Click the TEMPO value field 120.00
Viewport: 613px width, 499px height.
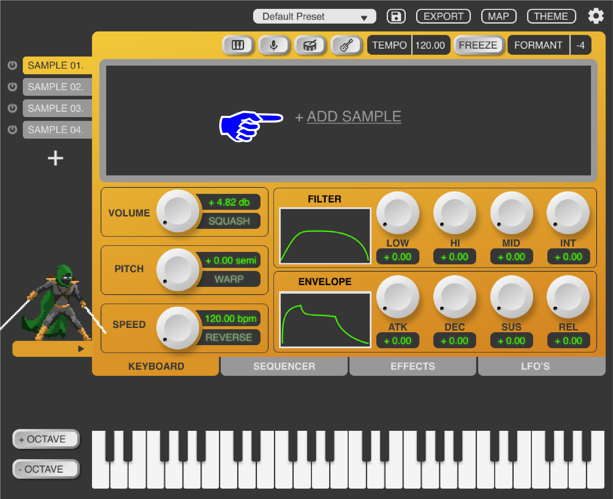point(430,45)
